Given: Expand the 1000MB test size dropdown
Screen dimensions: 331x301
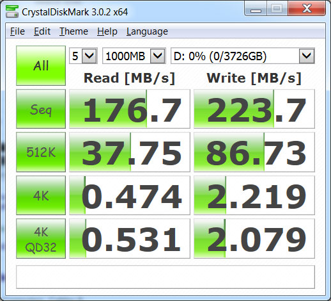Looking at the screenshot, I should tap(134, 56).
